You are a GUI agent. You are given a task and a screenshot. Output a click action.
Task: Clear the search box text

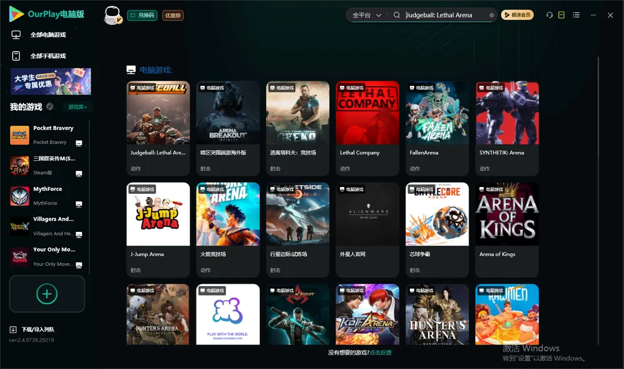pyautogui.click(x=492, y=15)
